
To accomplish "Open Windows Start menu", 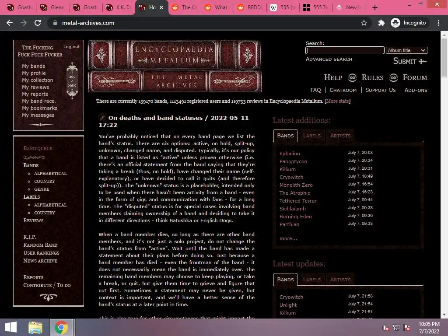I will [11, 327].
